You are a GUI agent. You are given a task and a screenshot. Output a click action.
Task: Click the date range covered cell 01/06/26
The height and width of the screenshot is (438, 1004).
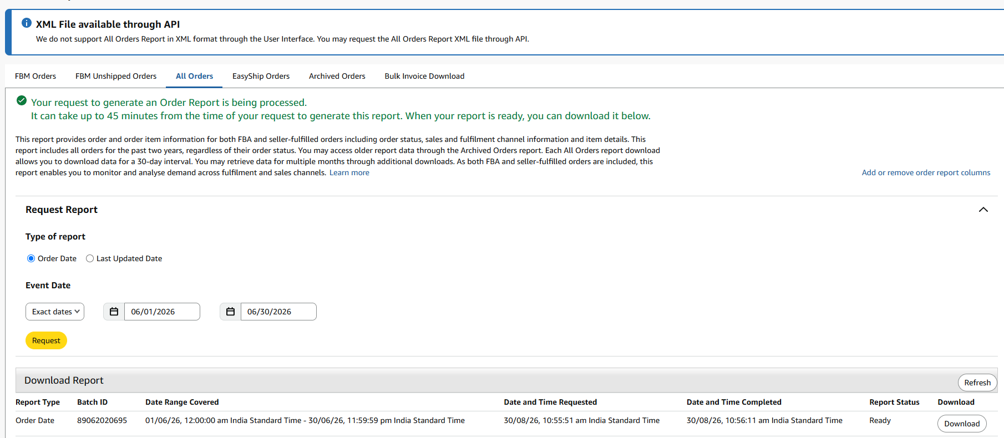coord(305,420)
